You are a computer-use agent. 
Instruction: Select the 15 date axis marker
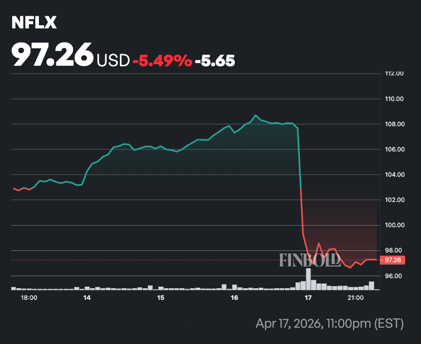click(x=161, y=298)
